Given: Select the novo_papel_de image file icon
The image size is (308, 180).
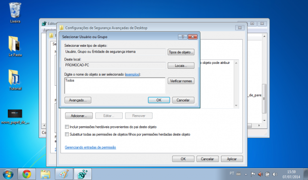Looking at the screenshot, I should point(15,117).
